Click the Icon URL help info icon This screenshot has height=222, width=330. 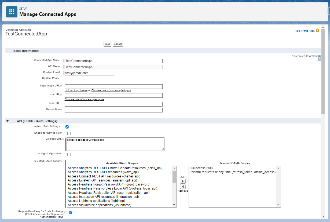[61, 95]
